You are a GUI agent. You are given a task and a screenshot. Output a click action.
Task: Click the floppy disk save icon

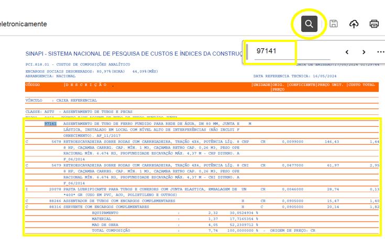(334, 24)
